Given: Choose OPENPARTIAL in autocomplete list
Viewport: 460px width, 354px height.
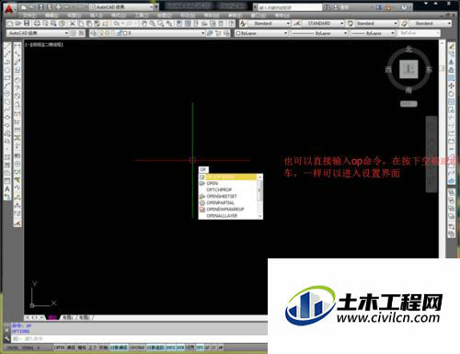Looking at the screenshot, I should [x=228, y=202].
